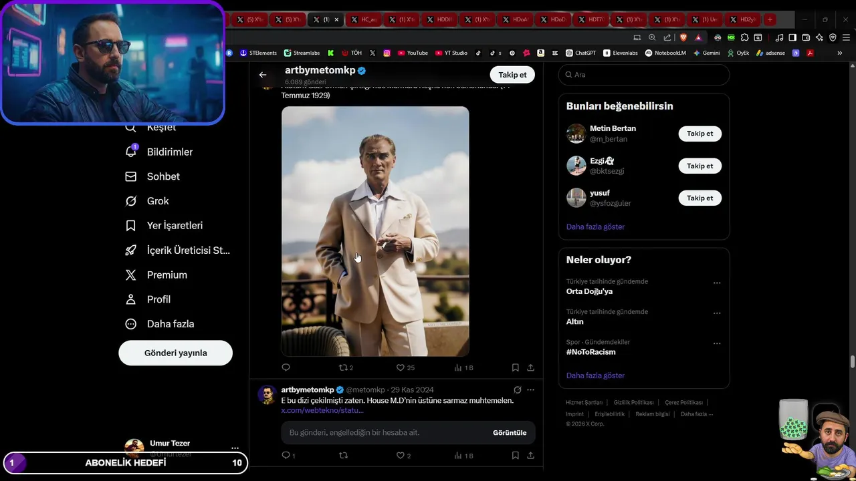Viewport: 856px width, 481px height.
Task: Open the #NoToRacism trending topic
Action: tap(591, 352)
